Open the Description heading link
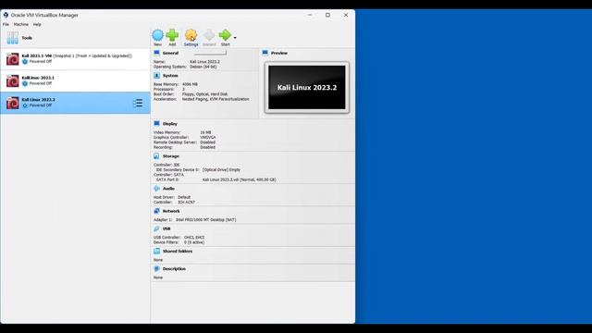 174,269
